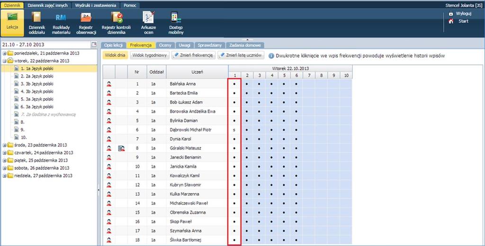
Task: Click student icon for Skop Paweł
Action: (x=109, y=221)
